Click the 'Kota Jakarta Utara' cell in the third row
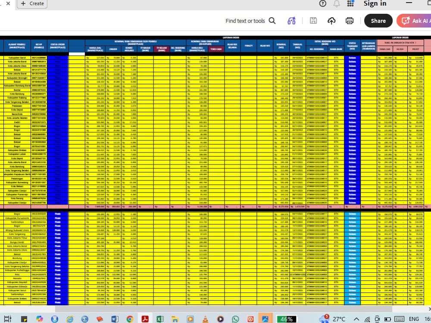Screen dimensions: 431x323 (x=17, y=66)
